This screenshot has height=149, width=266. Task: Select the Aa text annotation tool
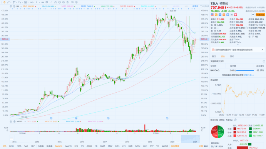tap(43, 2)
